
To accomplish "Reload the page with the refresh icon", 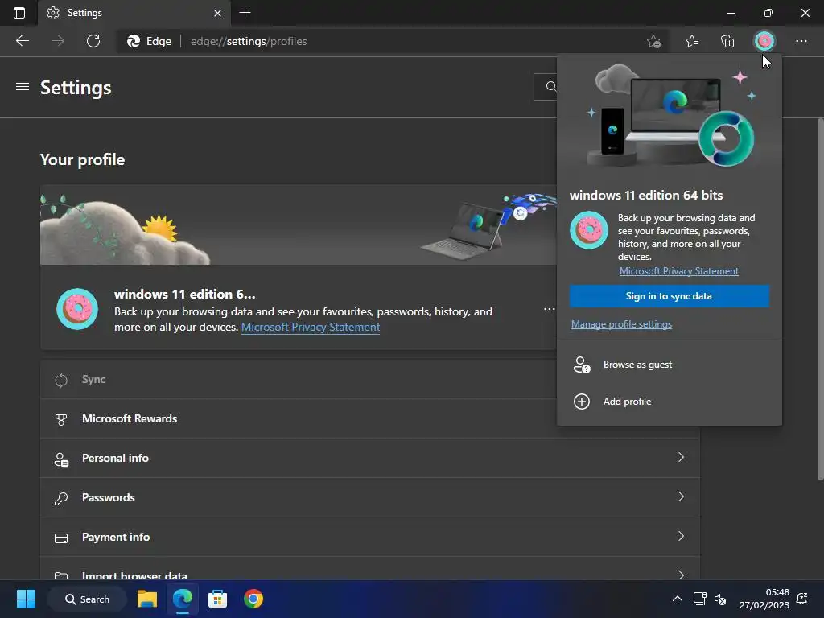I will (93, 41).
